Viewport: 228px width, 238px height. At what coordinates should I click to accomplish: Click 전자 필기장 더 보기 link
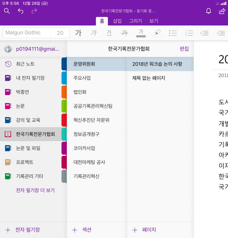click(x=35, y=190)
